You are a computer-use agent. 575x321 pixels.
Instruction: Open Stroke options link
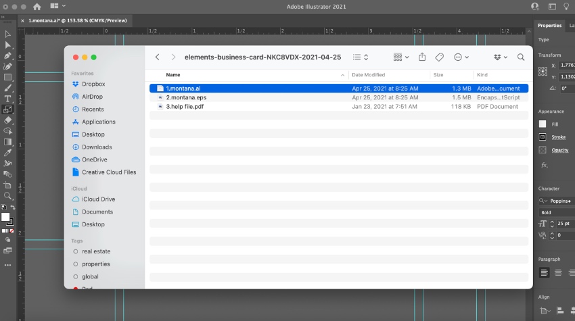coord(558,137)
